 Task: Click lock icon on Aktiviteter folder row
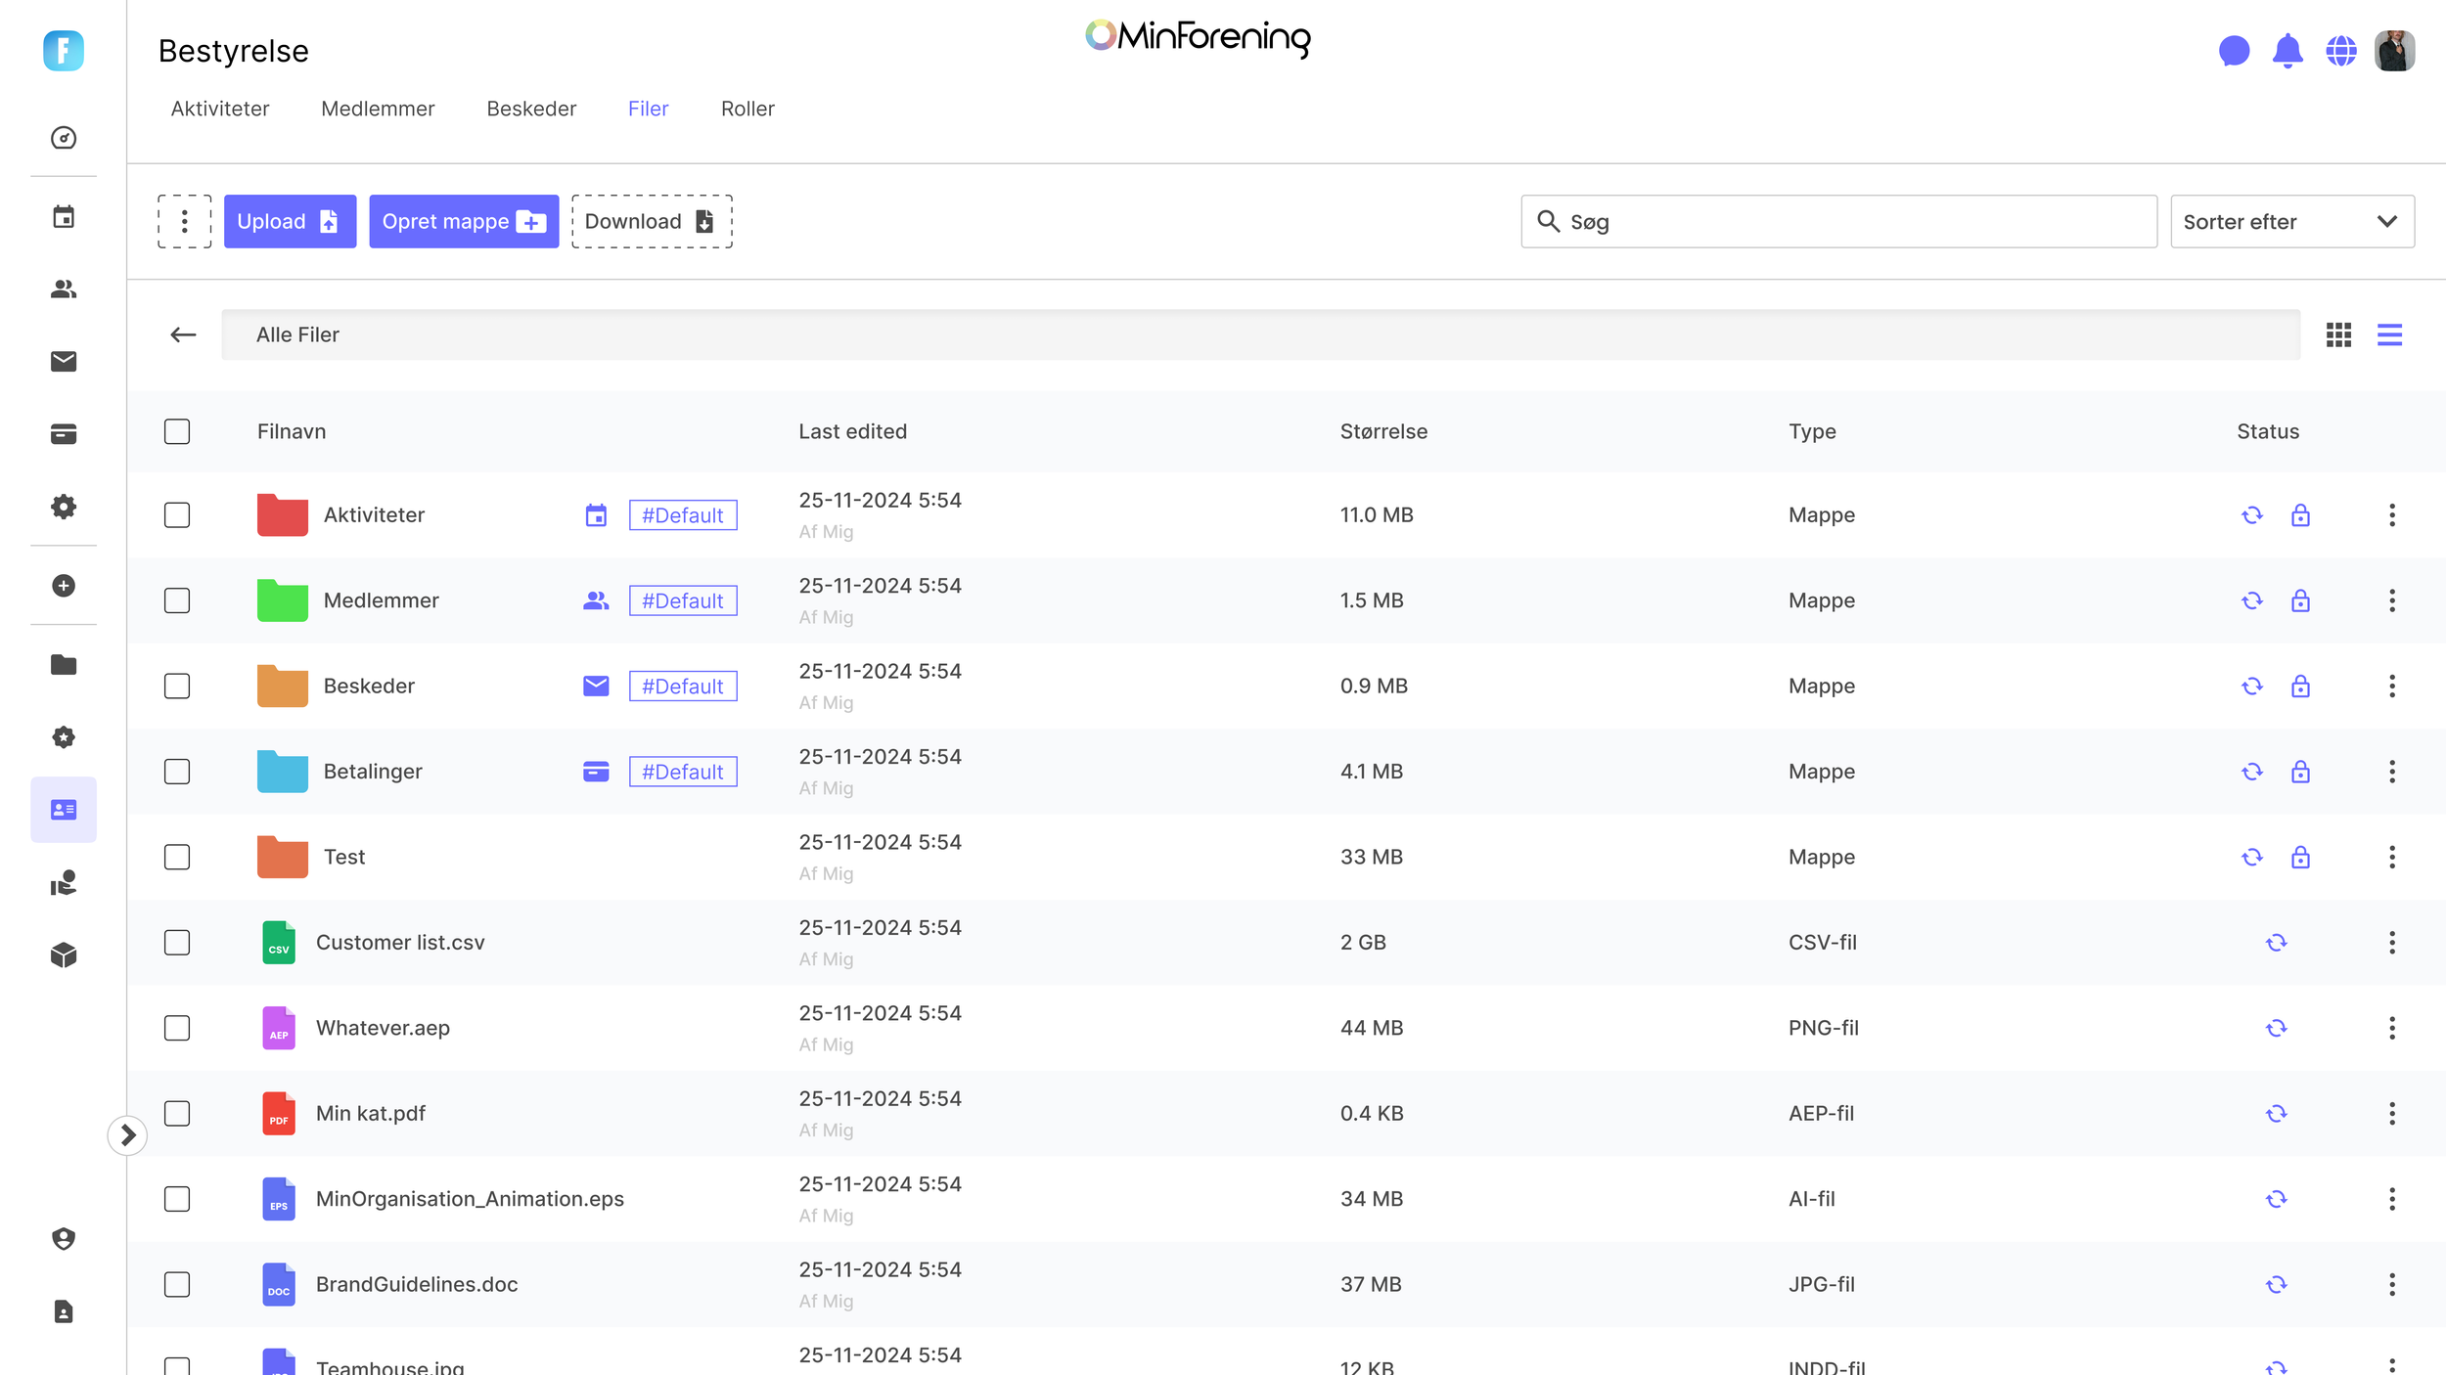click(2300, 515)
